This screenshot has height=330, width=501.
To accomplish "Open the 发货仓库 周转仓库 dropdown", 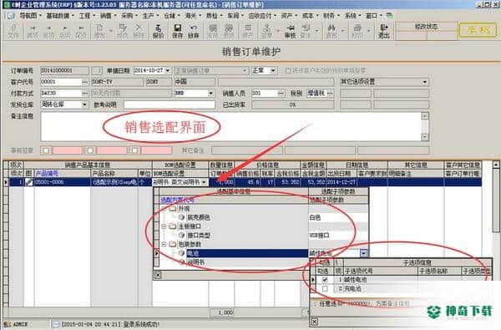I will pos(84,104).
